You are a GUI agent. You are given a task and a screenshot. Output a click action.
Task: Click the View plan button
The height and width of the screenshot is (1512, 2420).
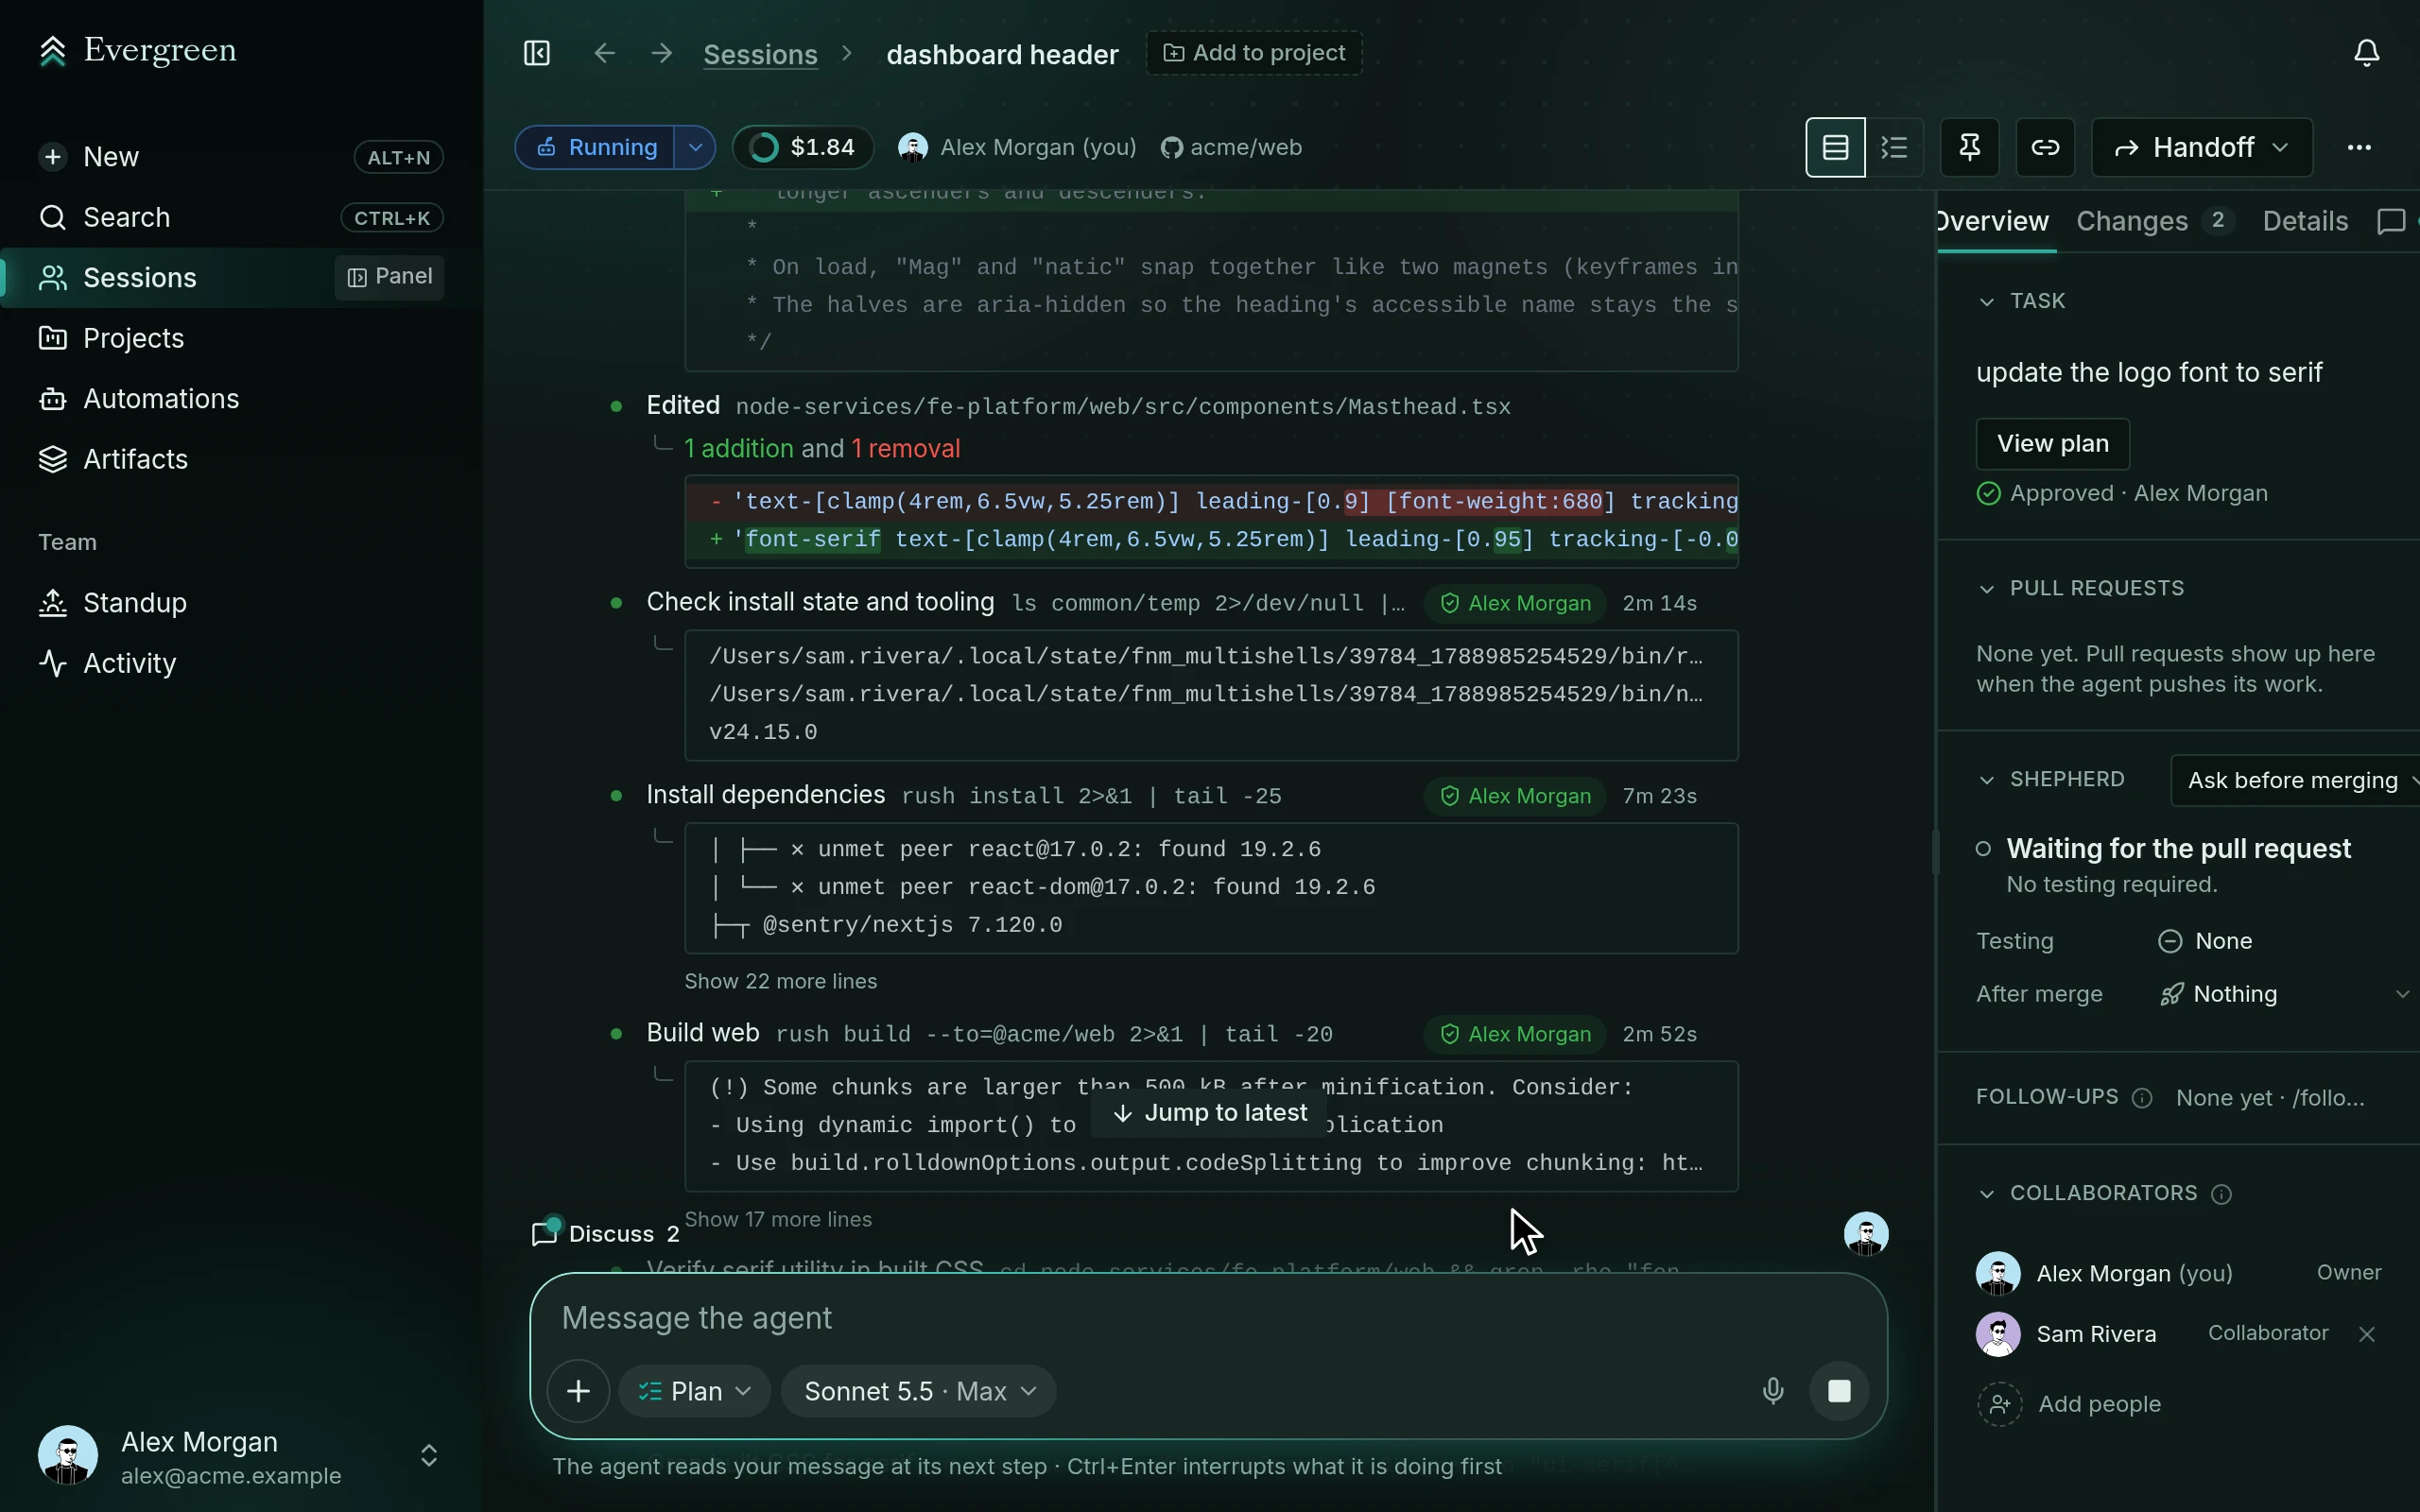click(2052, 444)
